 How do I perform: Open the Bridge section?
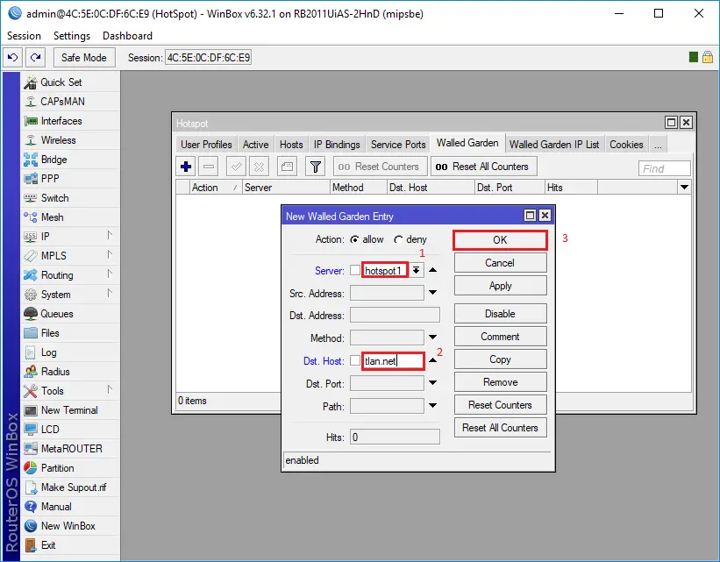pyautogui.click(x=53, y=160)
